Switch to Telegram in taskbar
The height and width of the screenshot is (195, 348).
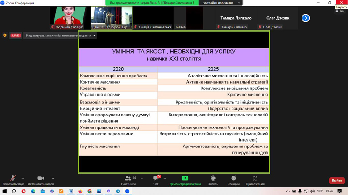pos(118,191)
